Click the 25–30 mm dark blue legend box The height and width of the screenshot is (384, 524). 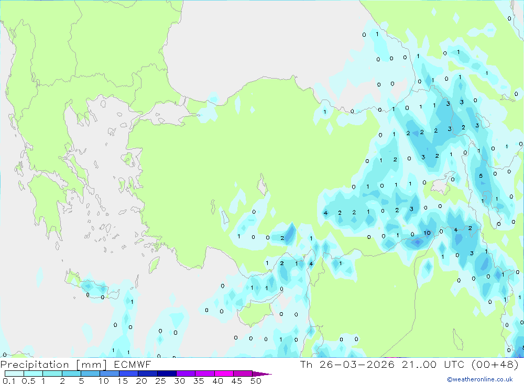point(167,374)
